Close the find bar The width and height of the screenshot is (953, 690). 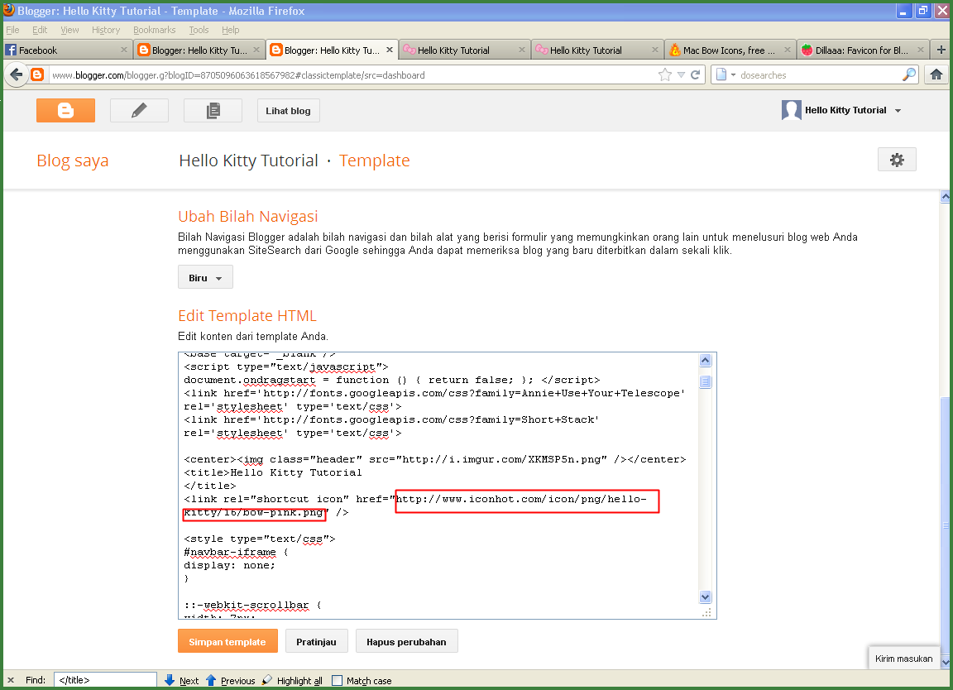(10, 680)
